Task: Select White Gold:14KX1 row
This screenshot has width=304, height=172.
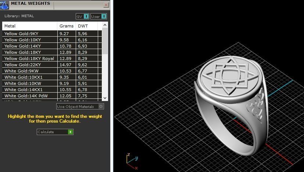Action: click(52, 90)
